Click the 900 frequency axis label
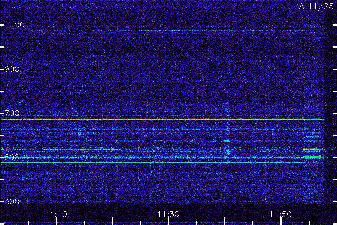The width and height of the screenshot is (337, 225). (12, 69)
